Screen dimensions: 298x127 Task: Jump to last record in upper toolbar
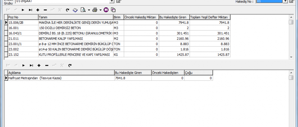(x=30, y=10)
